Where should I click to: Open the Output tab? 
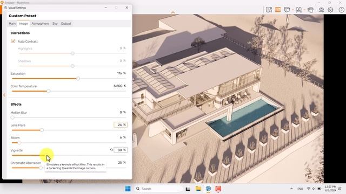pyautogui.click(x=66, y=24)
